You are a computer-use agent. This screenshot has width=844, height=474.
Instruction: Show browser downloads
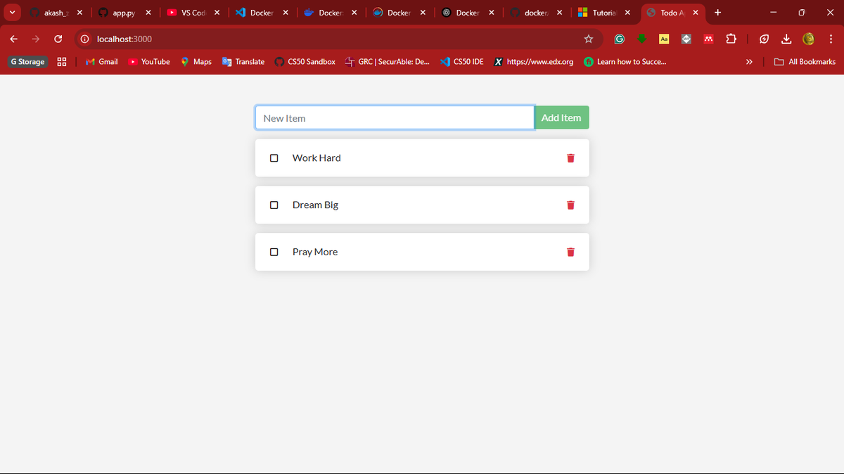[786, 39]
